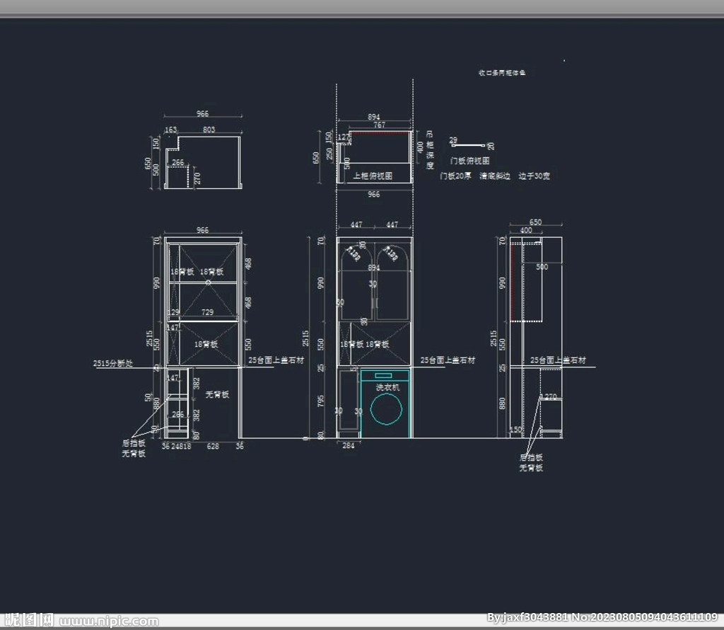Screen dimensions: 724x630
Task: Click the 收口条同柜体色 note at top
Action: [x=502, y=73]
